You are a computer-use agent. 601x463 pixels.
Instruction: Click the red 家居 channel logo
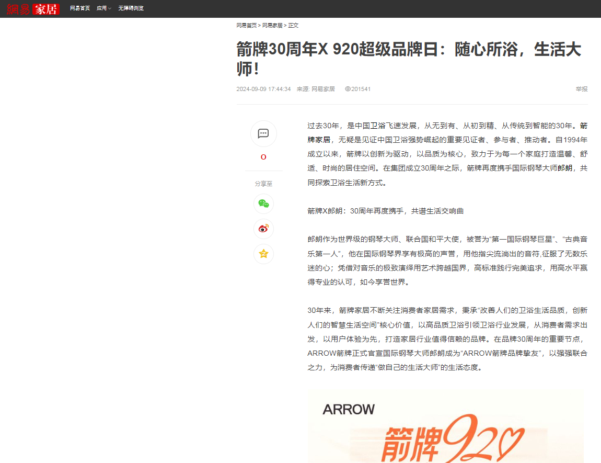coord(46,9)
